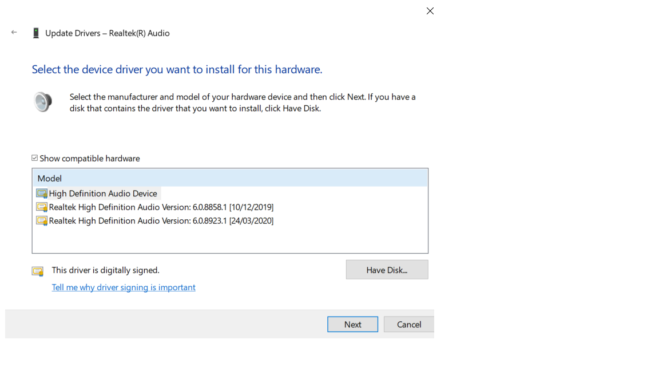Click the device icon beside Update Drivers title
The image size is (659, 371).
coord(36,33)
